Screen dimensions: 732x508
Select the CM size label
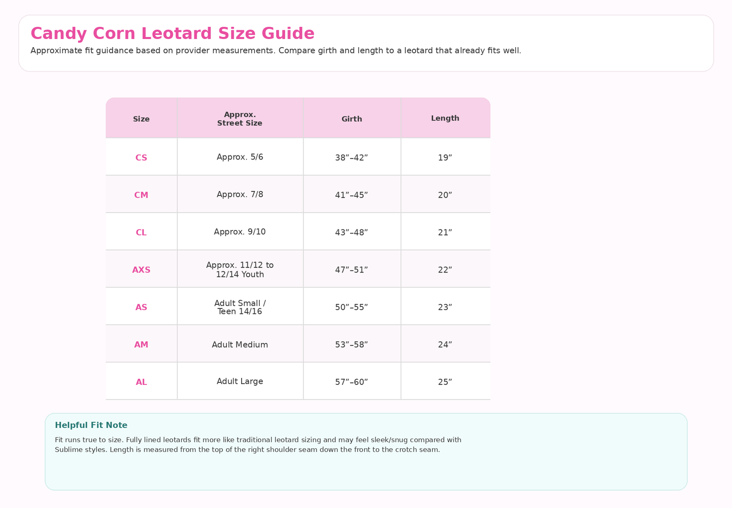coord(141,195)
